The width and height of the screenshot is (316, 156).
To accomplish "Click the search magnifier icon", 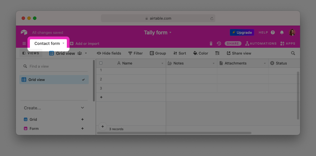I will pos(293,53).
